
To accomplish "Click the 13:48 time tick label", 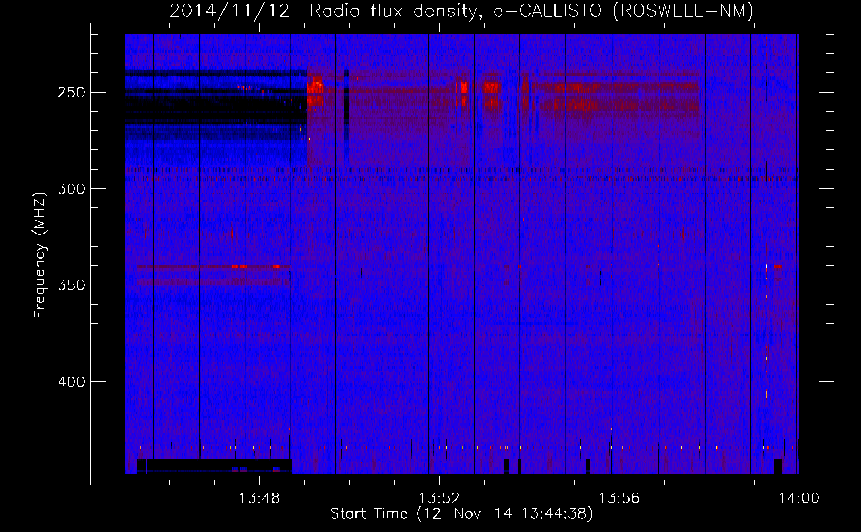I will (x=259, y=498).
